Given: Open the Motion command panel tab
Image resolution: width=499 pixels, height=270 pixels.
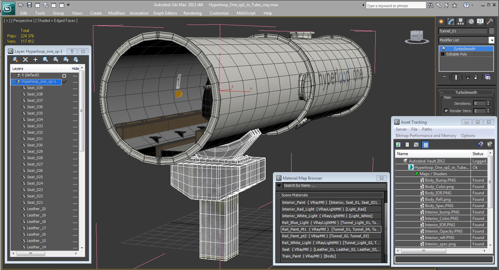Looking at the screenshot, I should point(471,22).
